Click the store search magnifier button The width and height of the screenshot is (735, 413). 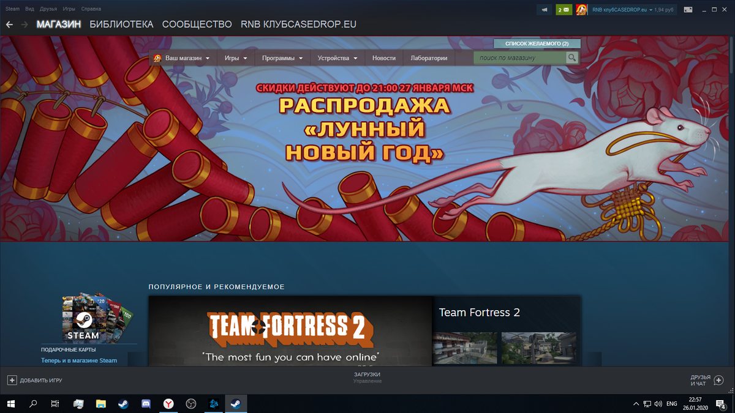[572, 58]
